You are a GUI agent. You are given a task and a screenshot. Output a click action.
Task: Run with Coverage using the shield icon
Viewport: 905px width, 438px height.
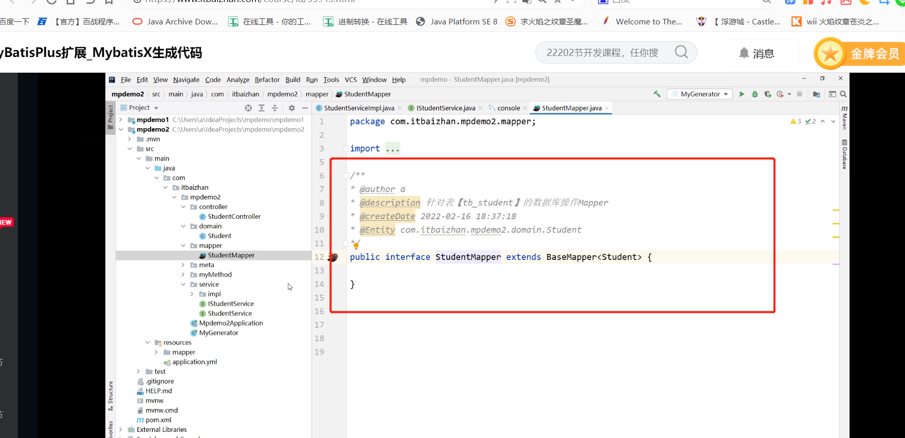coord(768,94)
